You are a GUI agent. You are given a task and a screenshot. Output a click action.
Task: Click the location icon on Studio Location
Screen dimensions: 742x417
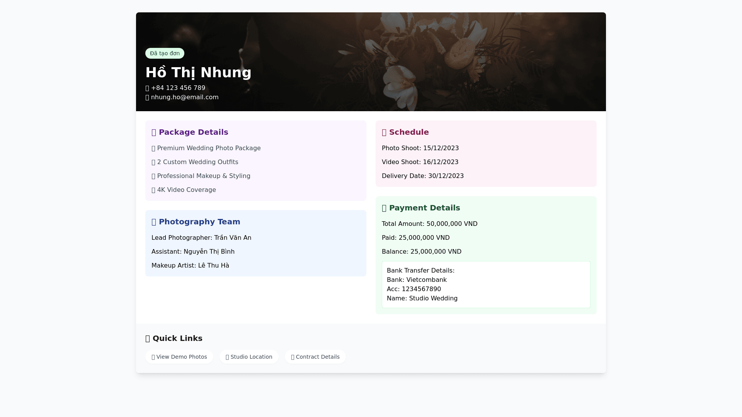point(227,357)
